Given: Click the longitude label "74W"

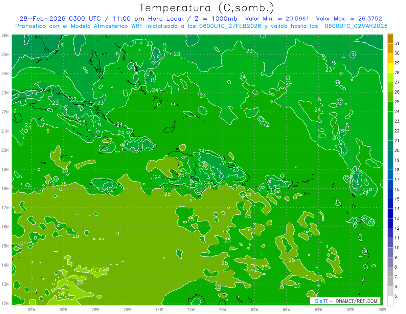Looking at the screenshot, I should point(159,309).
